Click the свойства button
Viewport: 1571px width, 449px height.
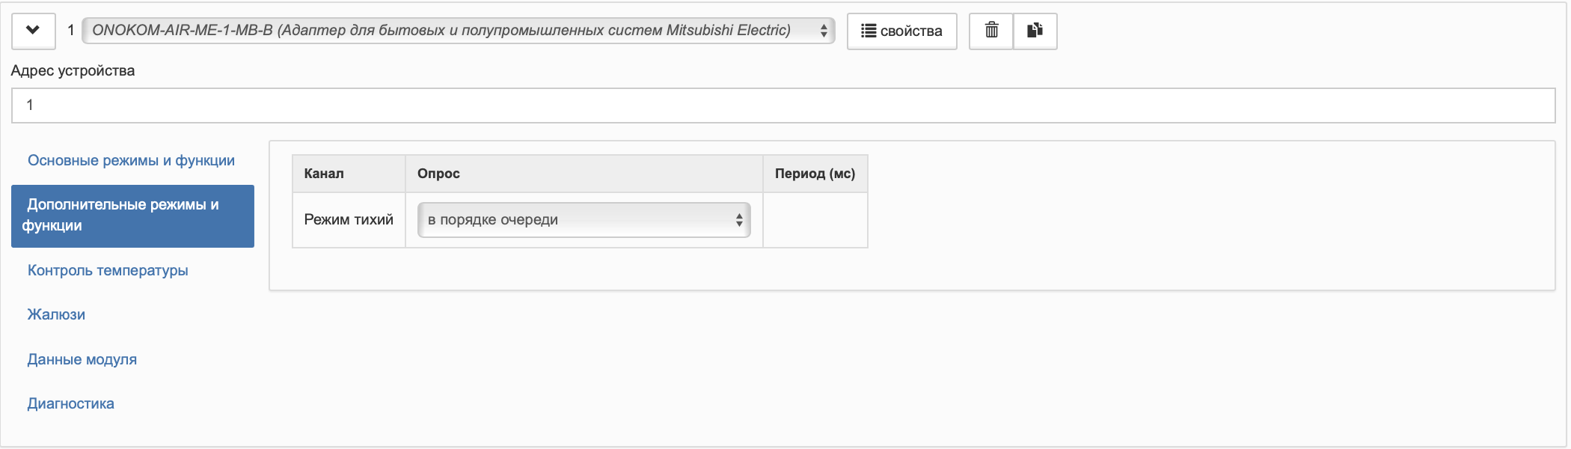click(x=901, y=31)
